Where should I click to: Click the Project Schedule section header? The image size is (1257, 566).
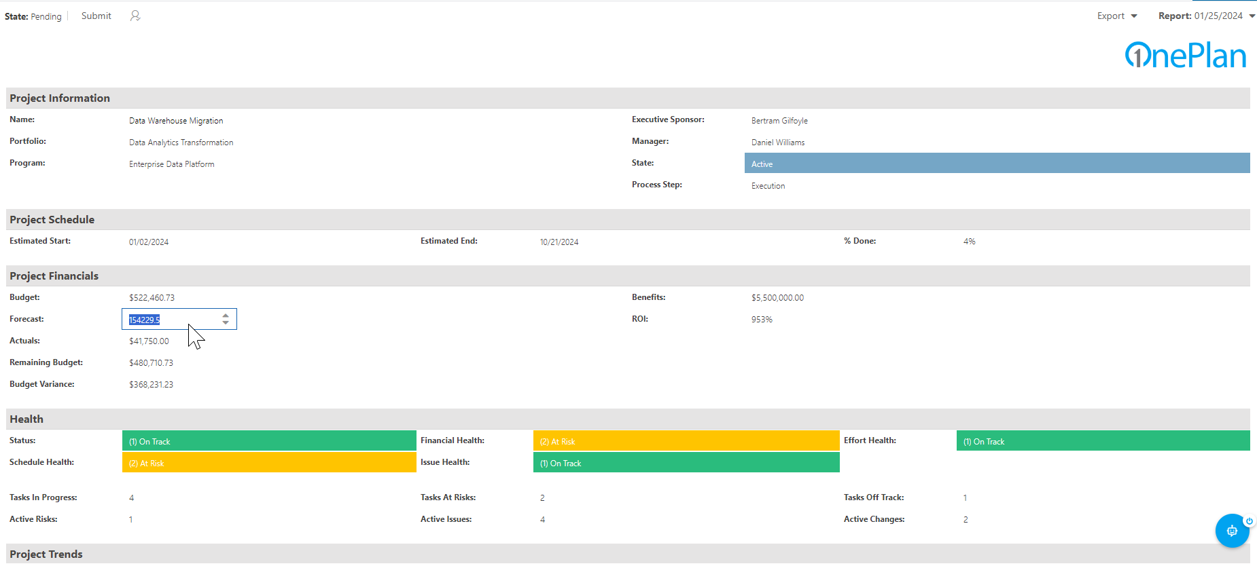(x=628, y=220)
